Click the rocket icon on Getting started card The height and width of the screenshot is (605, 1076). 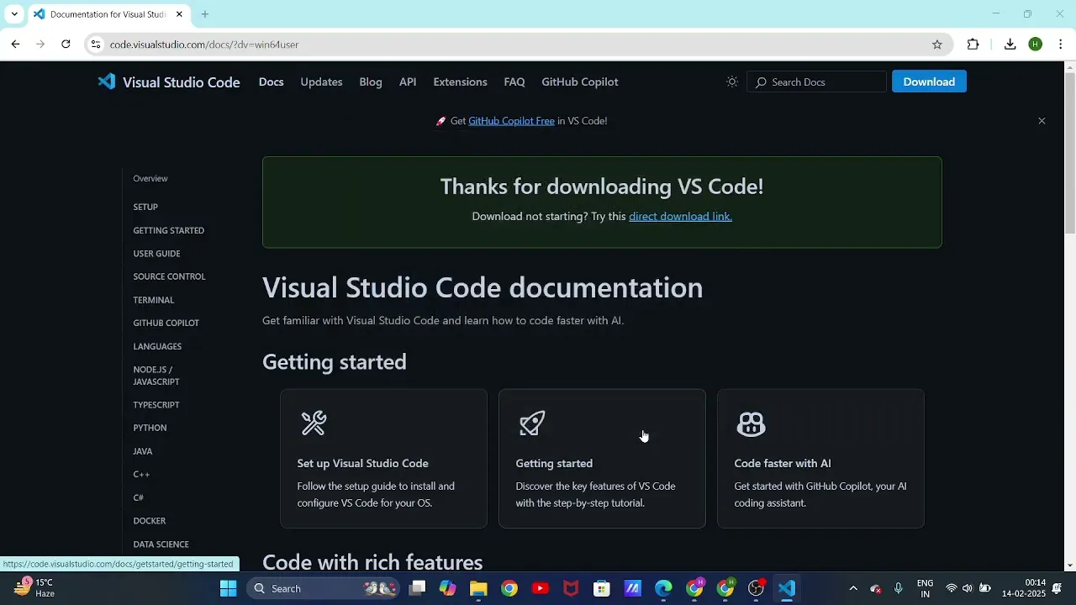coord(532,423)
